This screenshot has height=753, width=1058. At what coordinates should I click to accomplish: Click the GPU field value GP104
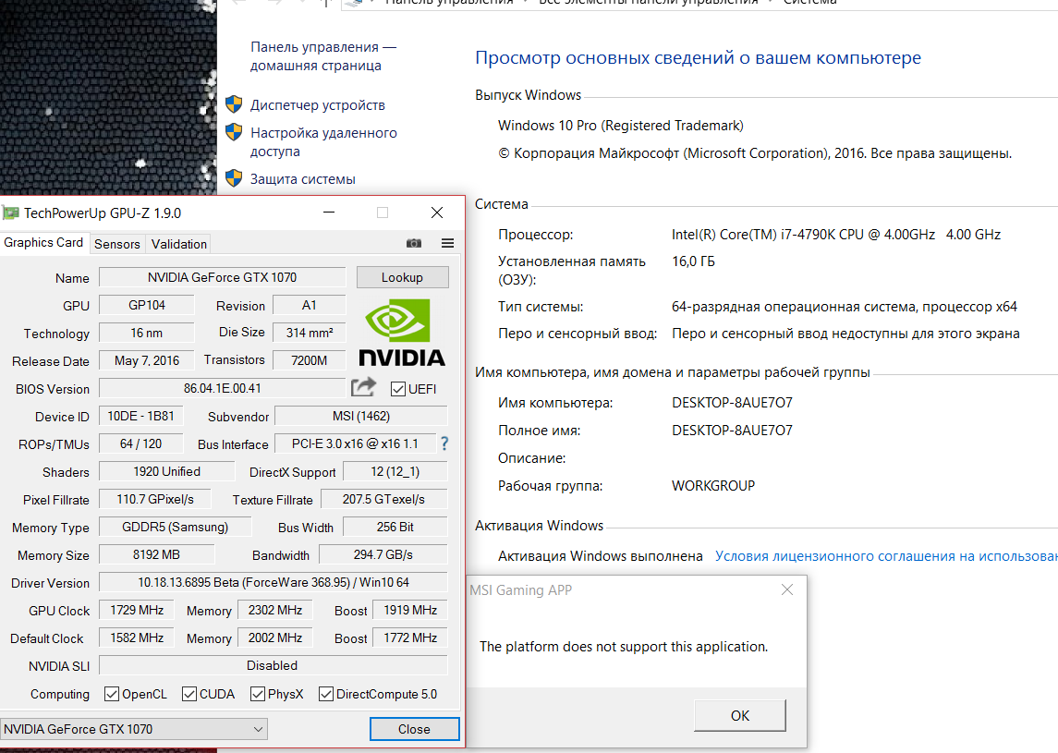click(x=146, y=305)
